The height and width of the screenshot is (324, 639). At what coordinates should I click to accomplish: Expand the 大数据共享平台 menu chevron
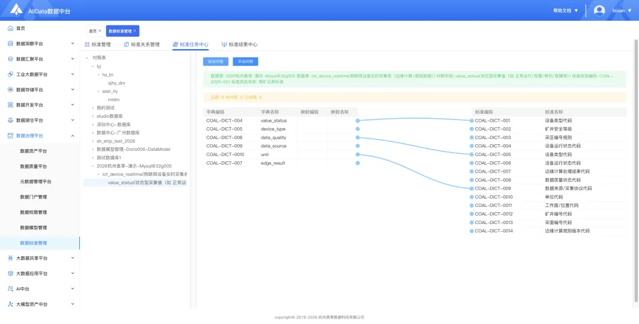point(73,258)
